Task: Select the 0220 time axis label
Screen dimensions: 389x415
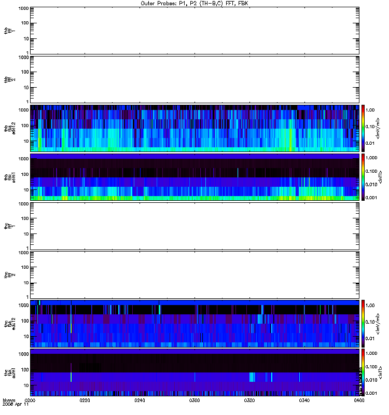Action: 85,400
